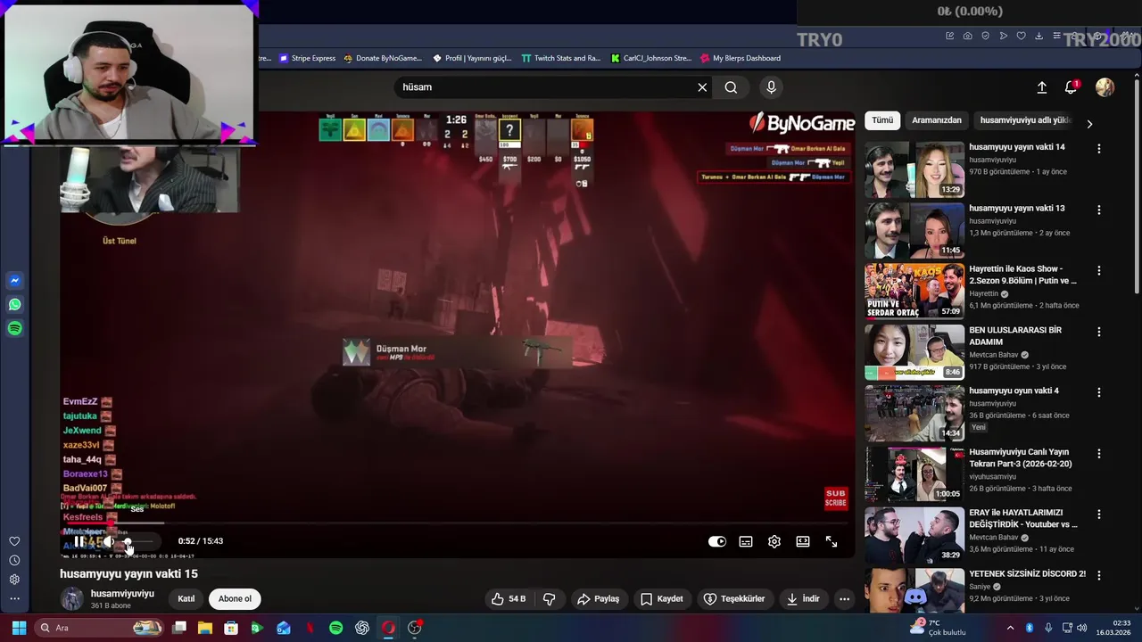The width and height of the screenshot is (1142, 642).
Task: Mute the video with the speaker icon
Action: pos(108,541)
